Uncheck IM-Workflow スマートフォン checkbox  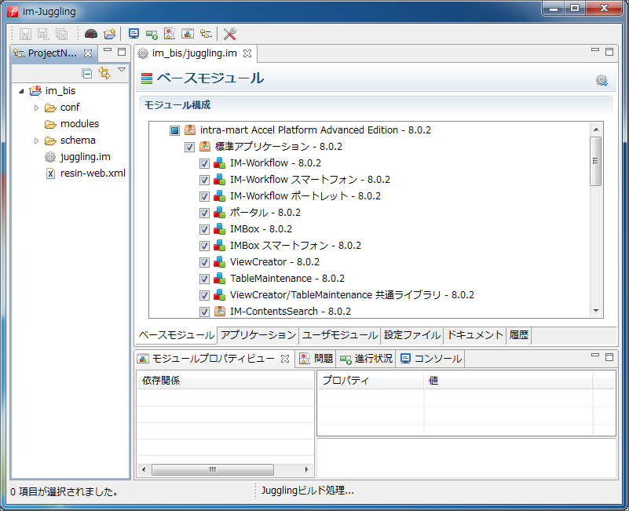[204, 180]
